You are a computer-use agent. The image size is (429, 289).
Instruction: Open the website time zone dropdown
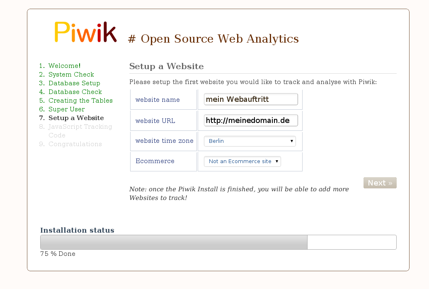pos(250,141)
